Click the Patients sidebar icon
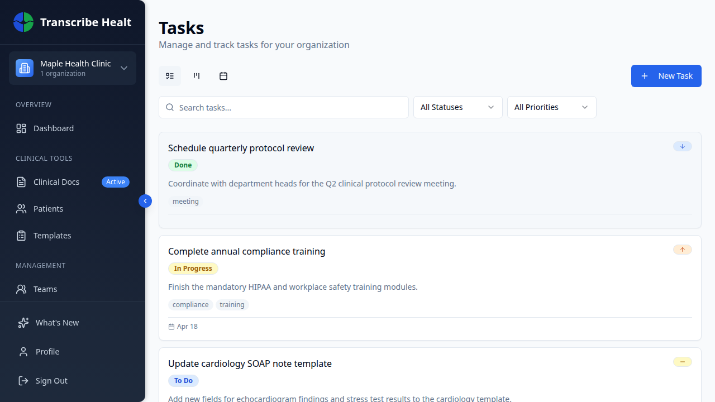This screenshot has height=402, width=715. (x=21, y=208)
